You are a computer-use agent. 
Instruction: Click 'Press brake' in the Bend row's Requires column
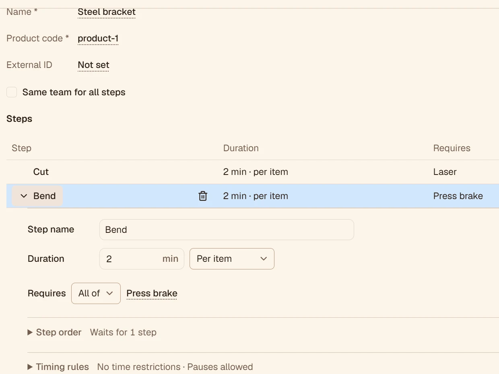tap(458, 196)
